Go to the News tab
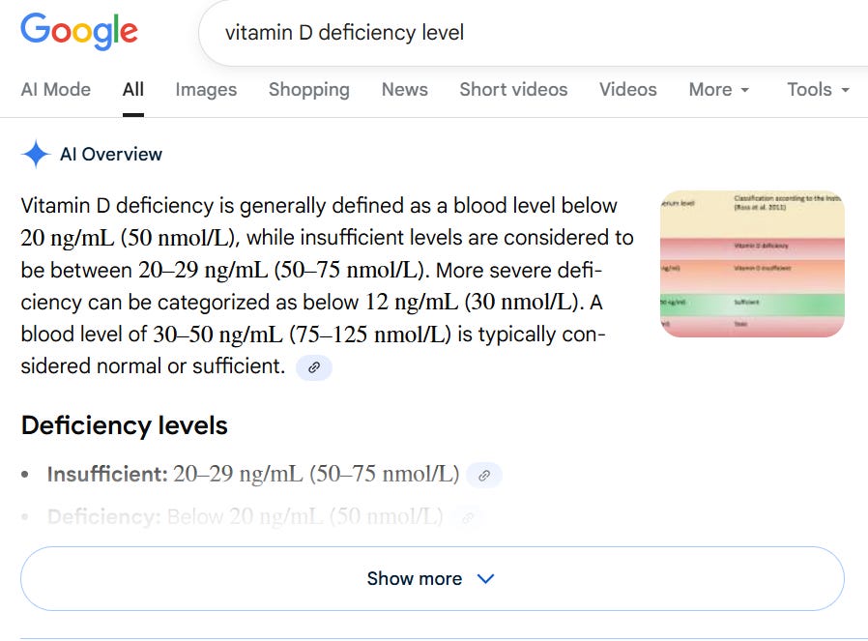Image resolution: width=868 pixels, height=641 pixels. [x=405, y=90]
